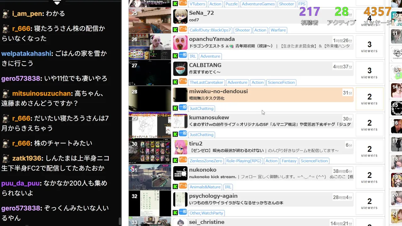The height and width of the screenshot is (226, 402).
Task: Click the blue 一般 badge in psychology-again row
Action: [183, 212]
